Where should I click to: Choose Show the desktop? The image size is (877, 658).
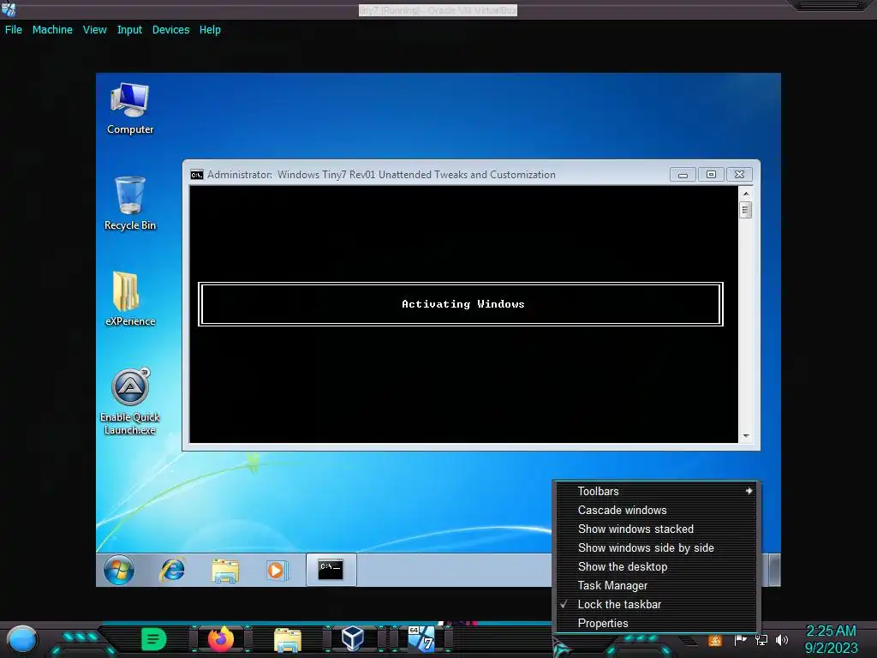(657, 567)
